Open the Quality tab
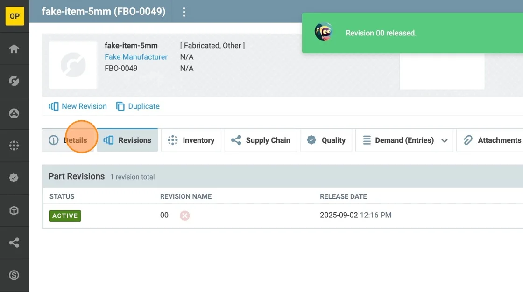The image size is (523, 292). (326, 140)
